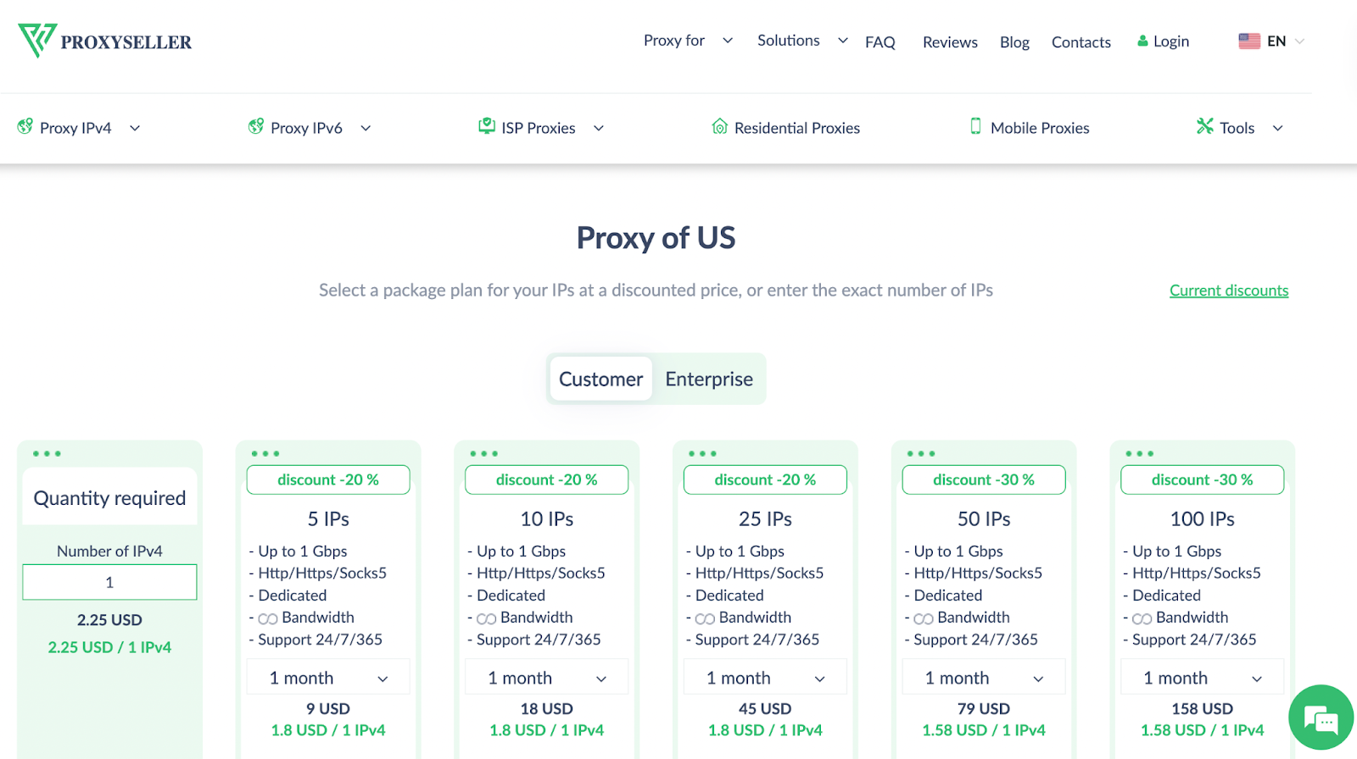
Task: Expand the Proxy IPv4 chevron
Action: 135,128
